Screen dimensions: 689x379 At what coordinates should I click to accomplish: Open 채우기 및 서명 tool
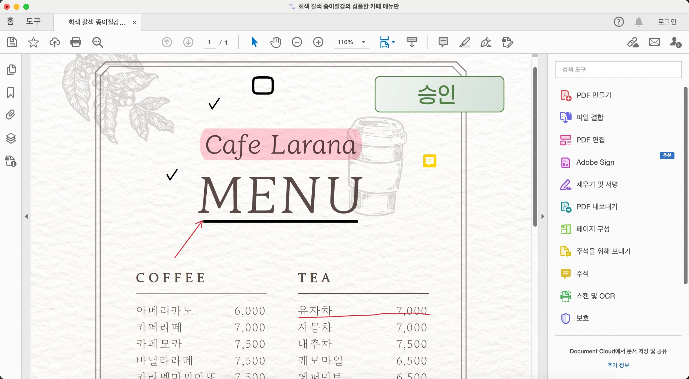589,185
